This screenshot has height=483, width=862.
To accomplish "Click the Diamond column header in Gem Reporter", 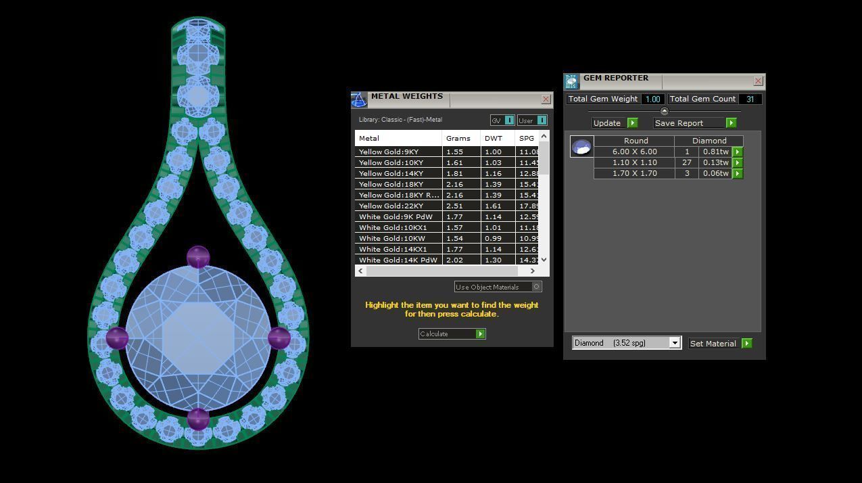I will tap(709, 141).
